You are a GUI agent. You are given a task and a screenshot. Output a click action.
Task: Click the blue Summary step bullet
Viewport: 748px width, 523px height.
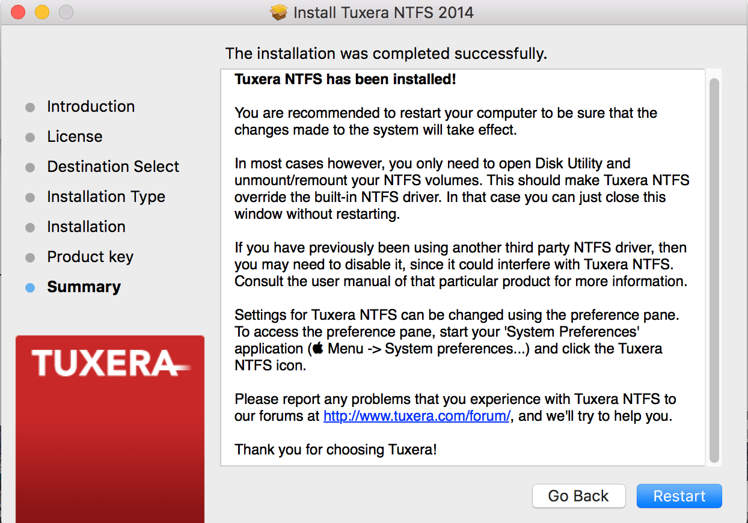30,288
